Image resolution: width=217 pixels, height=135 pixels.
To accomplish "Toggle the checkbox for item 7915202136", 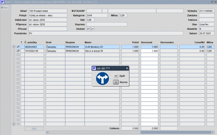I will point(18,51).
